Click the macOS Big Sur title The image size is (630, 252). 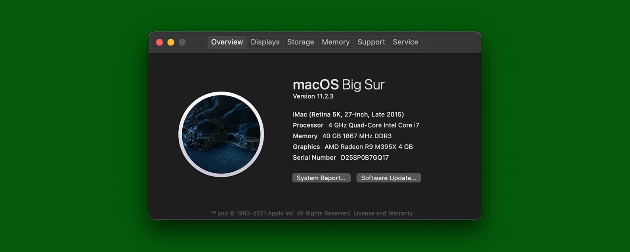click(339, 84)
